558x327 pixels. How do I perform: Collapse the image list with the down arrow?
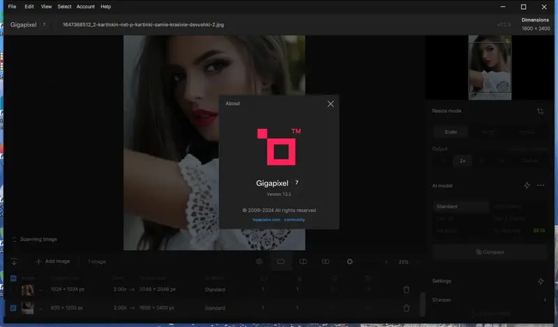click(14, 262)
